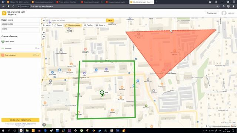Close the Конструктор карт Яндекса tab
The height and width of the screenshot is (133, 237).
pos(152,2)
